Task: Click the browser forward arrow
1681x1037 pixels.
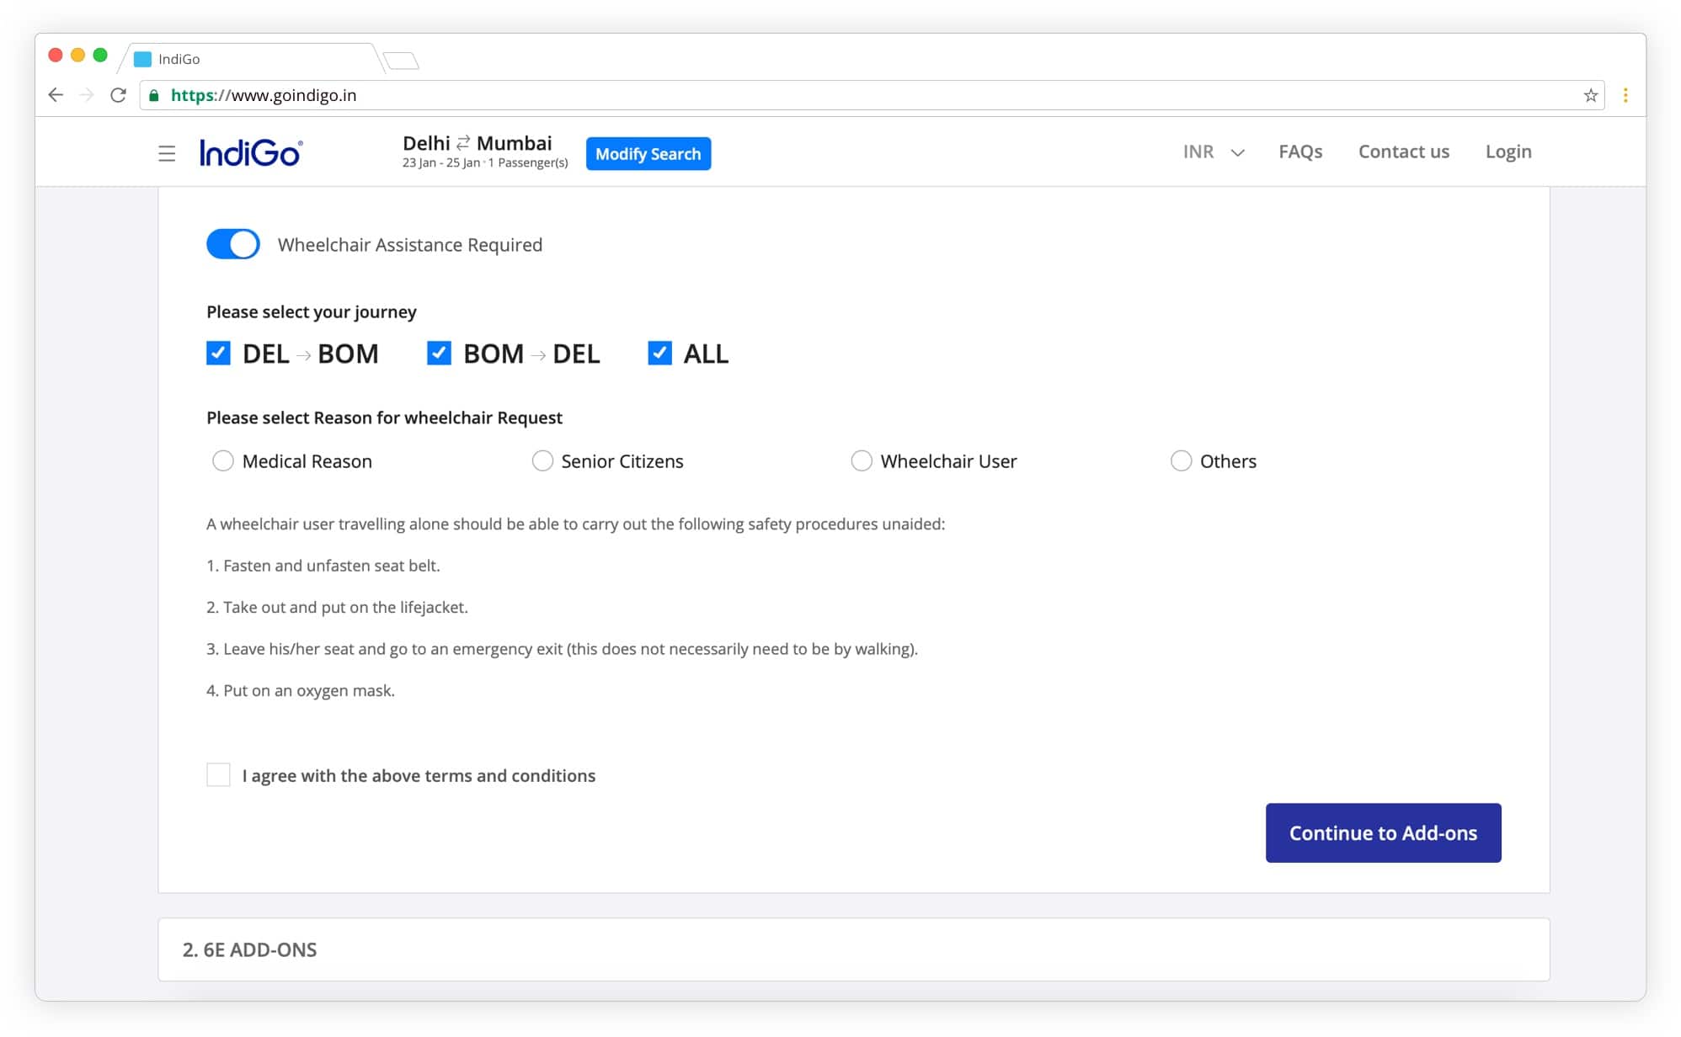Action: [87, 95]
